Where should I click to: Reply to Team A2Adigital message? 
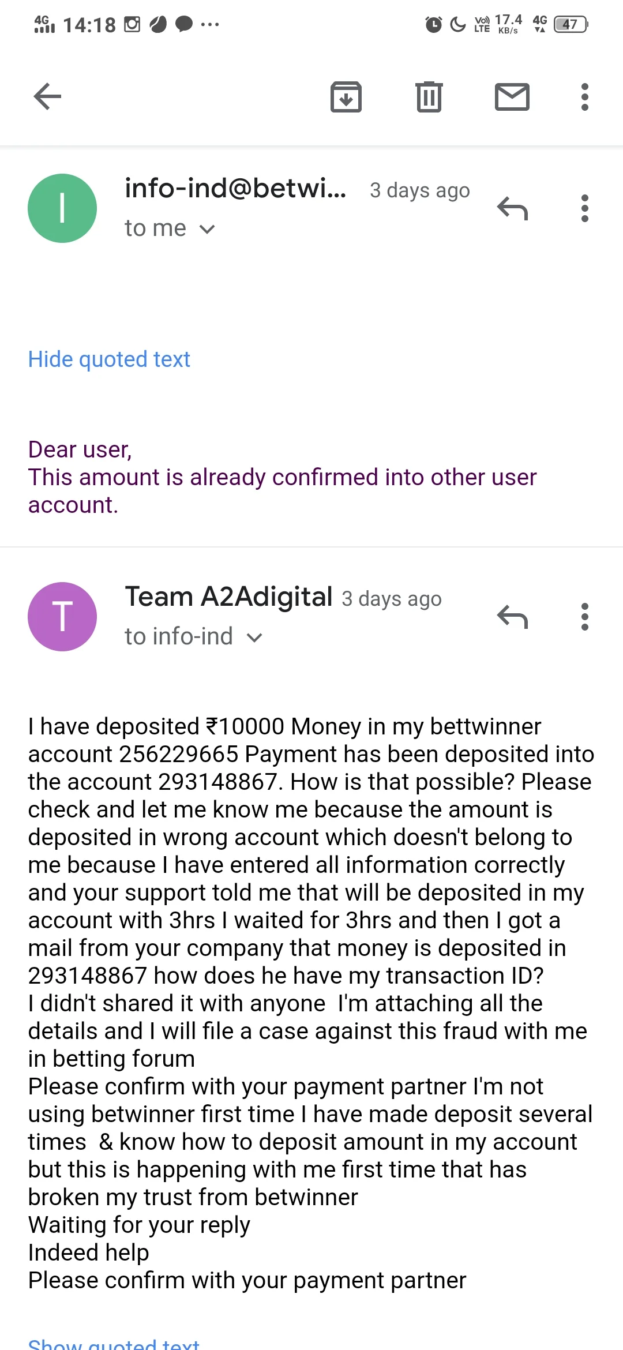512,617
